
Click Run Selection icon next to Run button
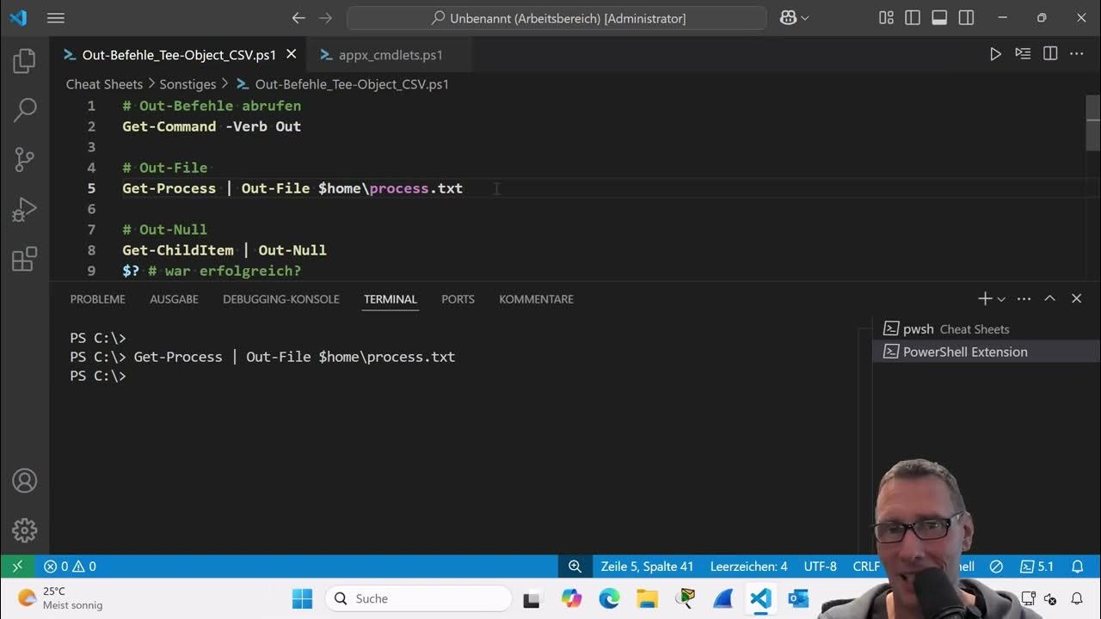[1023, 53]
